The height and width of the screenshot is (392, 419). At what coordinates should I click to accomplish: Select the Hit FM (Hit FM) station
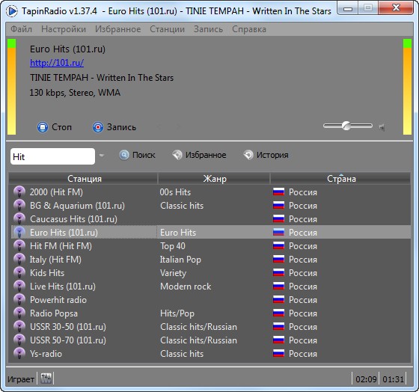point(61,246)
